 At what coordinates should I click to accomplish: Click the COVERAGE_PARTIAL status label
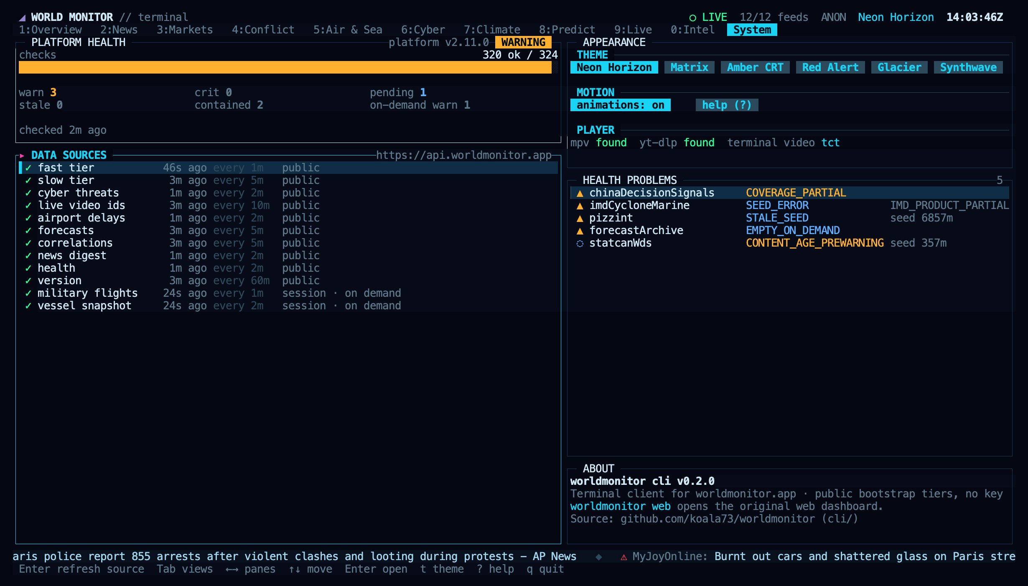pos(796,193)
